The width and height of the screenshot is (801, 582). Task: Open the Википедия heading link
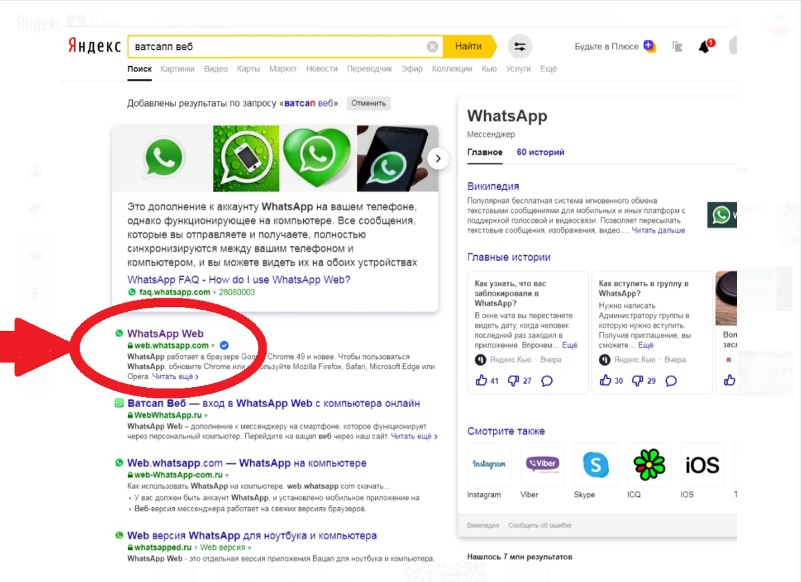click(493, 186)
